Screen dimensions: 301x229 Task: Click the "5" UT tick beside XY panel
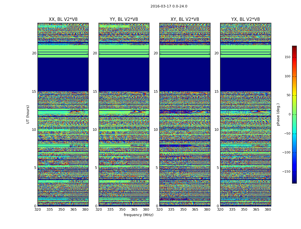(x=157, y=168)
